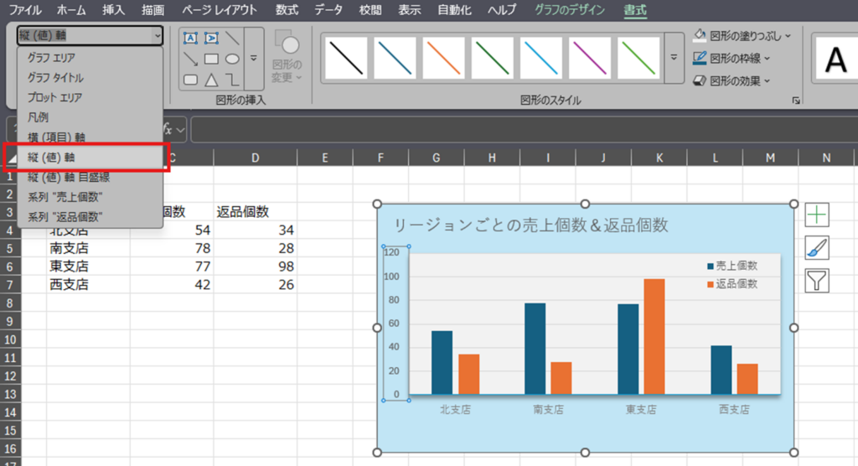858x466 pixels.
Task: Open the Chart Filters funnel button
Action: tap(816, 281)
